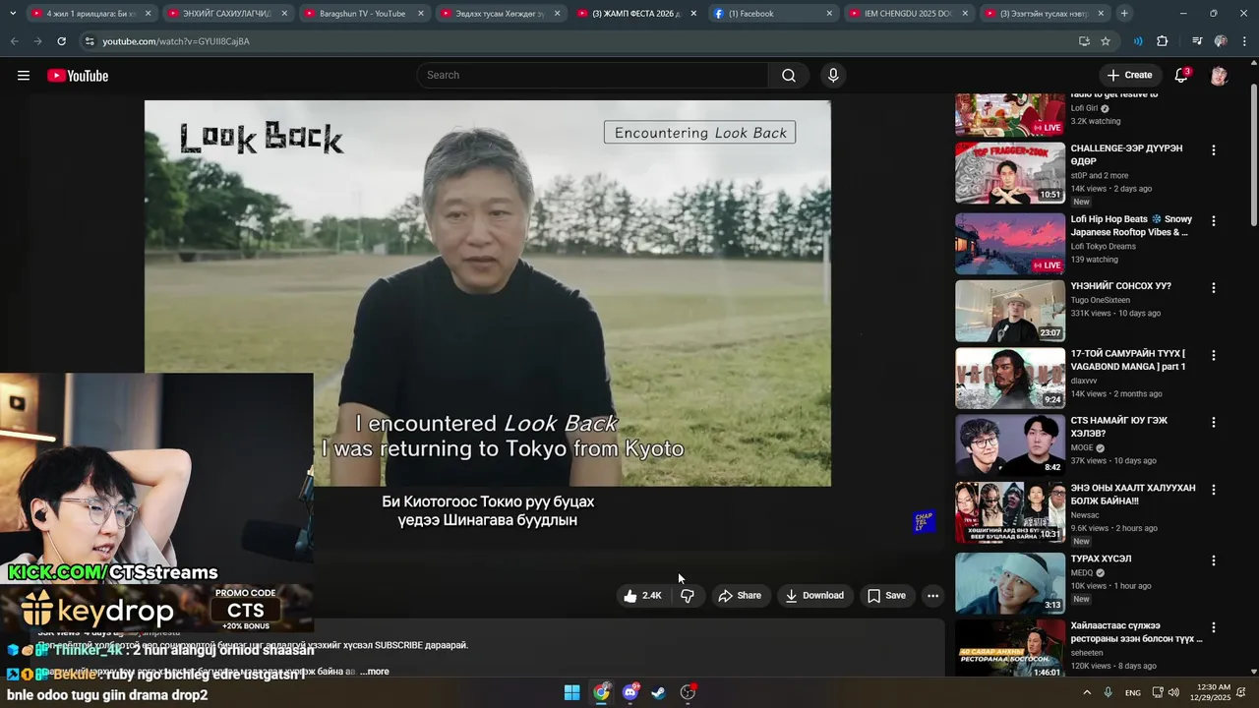Open options for ҮНЭНИЙГ СОНСОХ УУ? video

coord(1213,288)
